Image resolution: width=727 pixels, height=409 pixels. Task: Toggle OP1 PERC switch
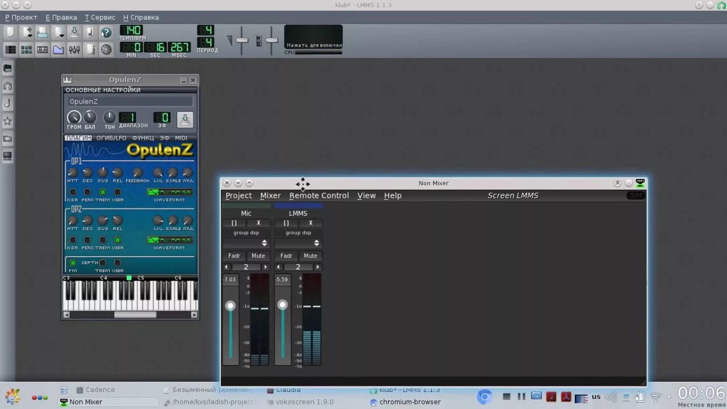87,192
